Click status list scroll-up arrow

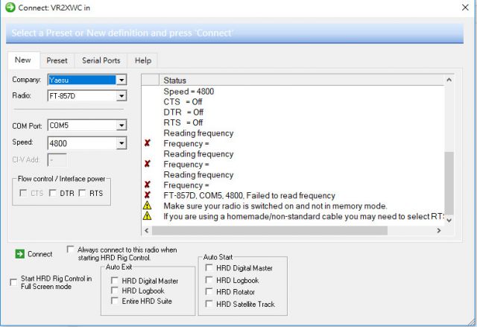pyautogui.click(x=449, y=80)
